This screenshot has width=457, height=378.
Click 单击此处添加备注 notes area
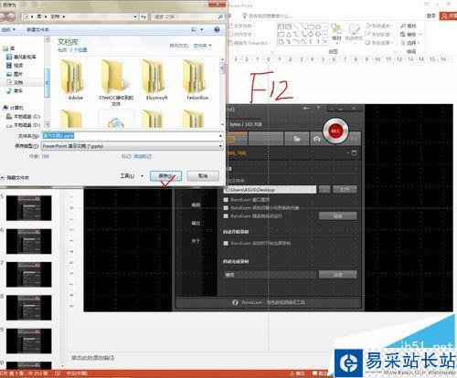pyautogui.click(x=93, y=357)
